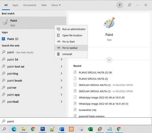152x133 pixels.
Task: Search the web for 'paintball'
Action: 33,102
